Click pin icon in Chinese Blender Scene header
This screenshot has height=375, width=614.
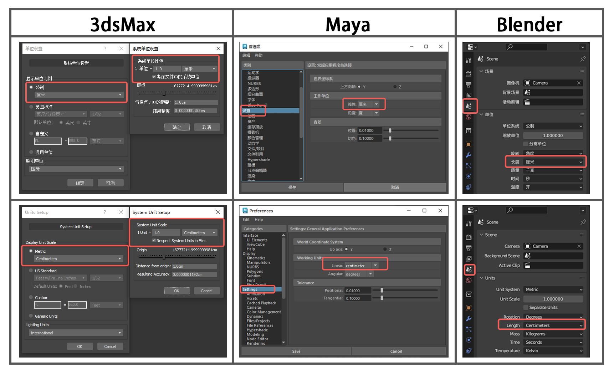(x=583, y=59)
